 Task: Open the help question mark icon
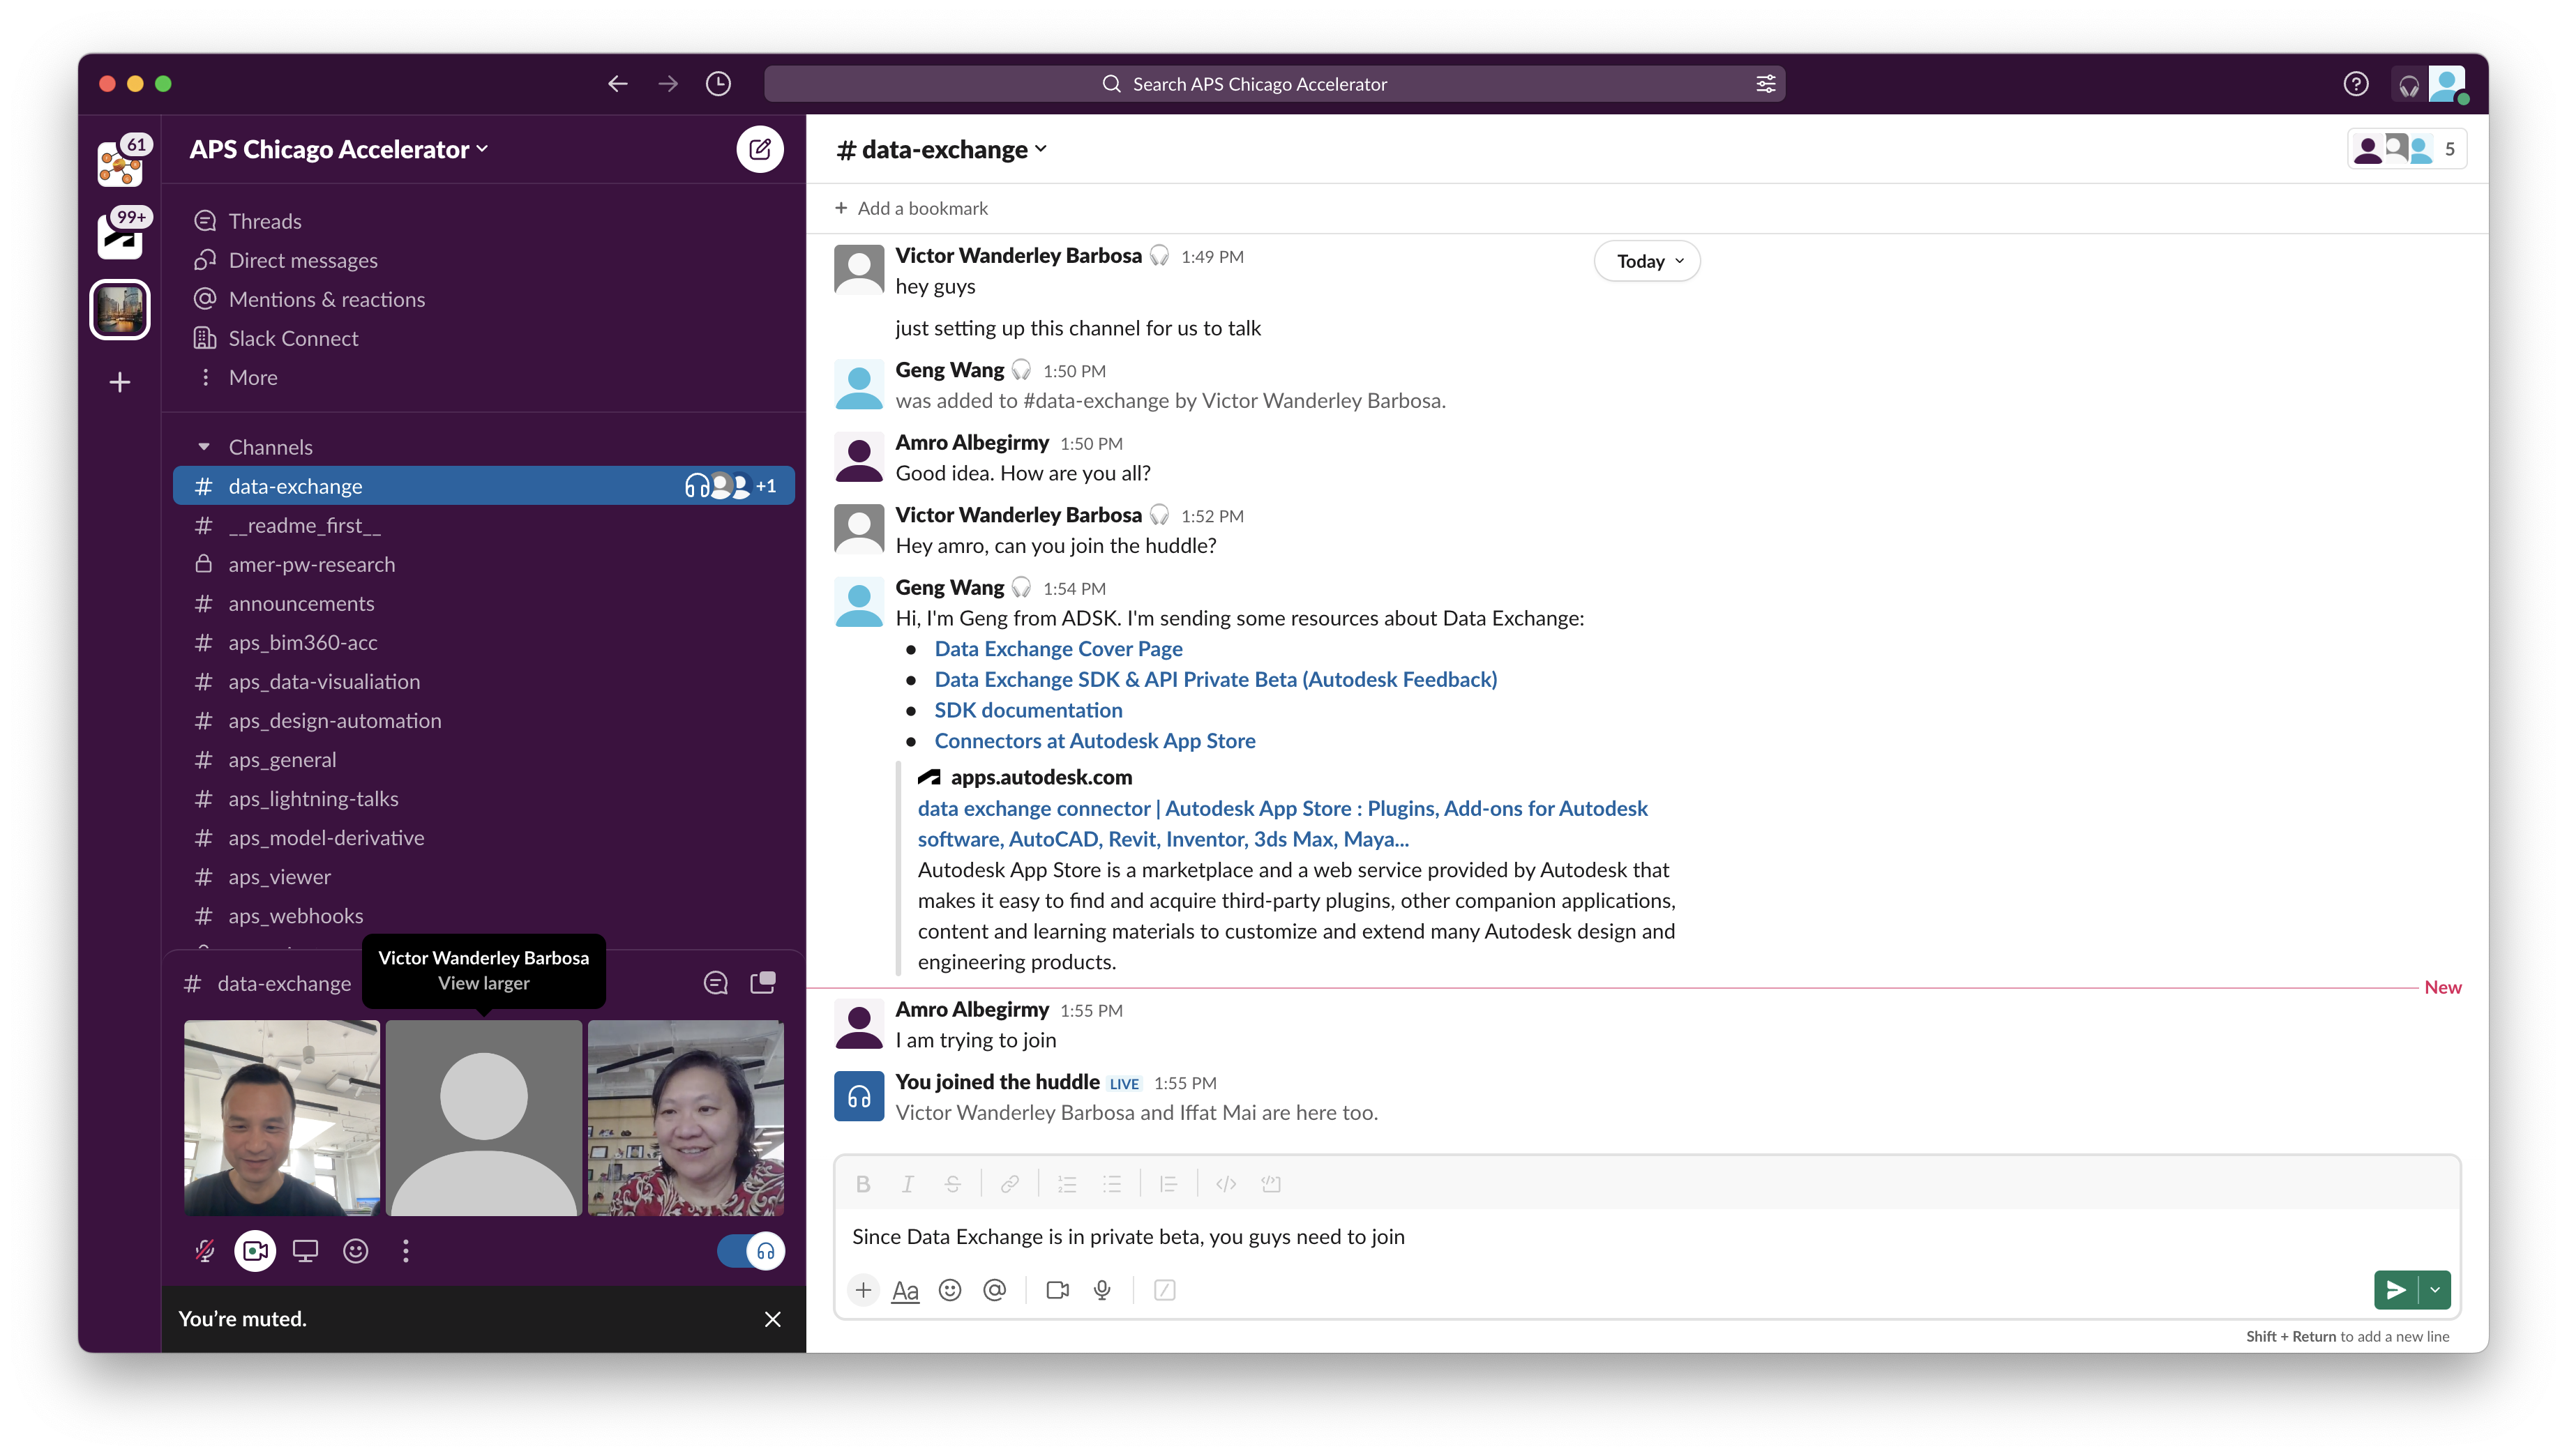pos(2355,84)
